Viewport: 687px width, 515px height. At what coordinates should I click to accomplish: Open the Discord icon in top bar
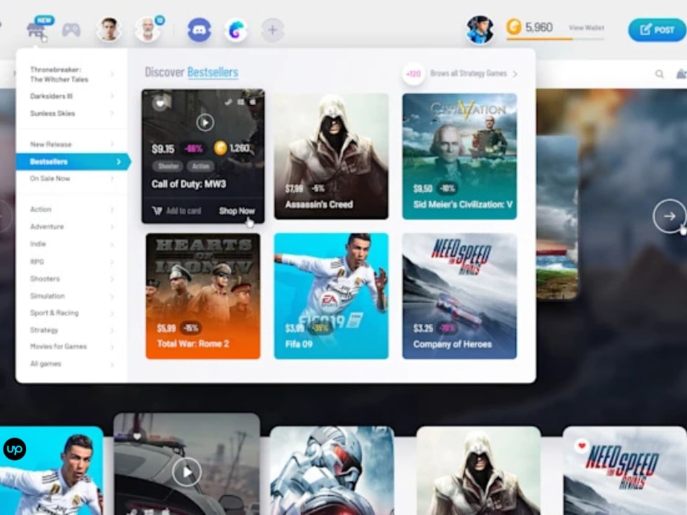(199, 30)
